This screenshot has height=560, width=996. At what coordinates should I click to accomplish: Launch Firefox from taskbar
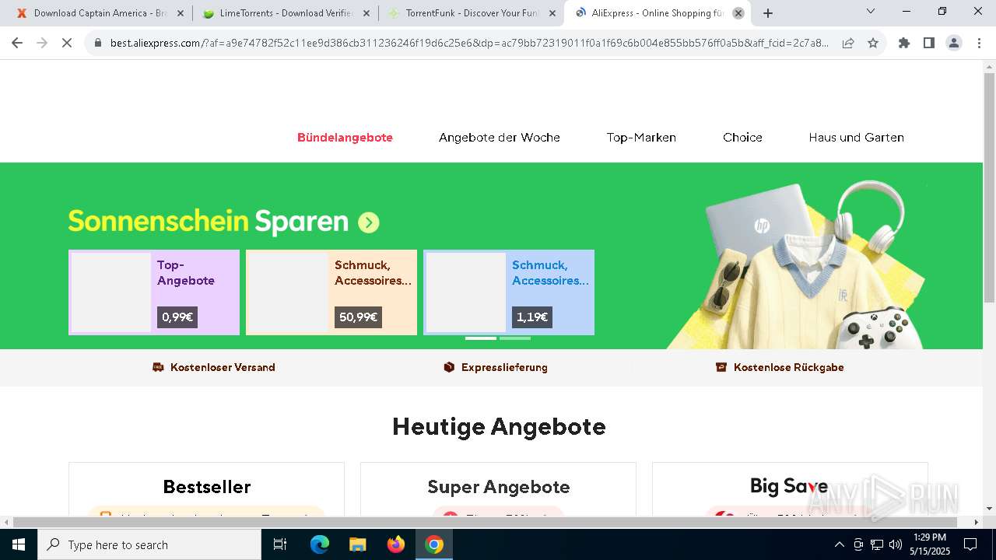(396, 544)
